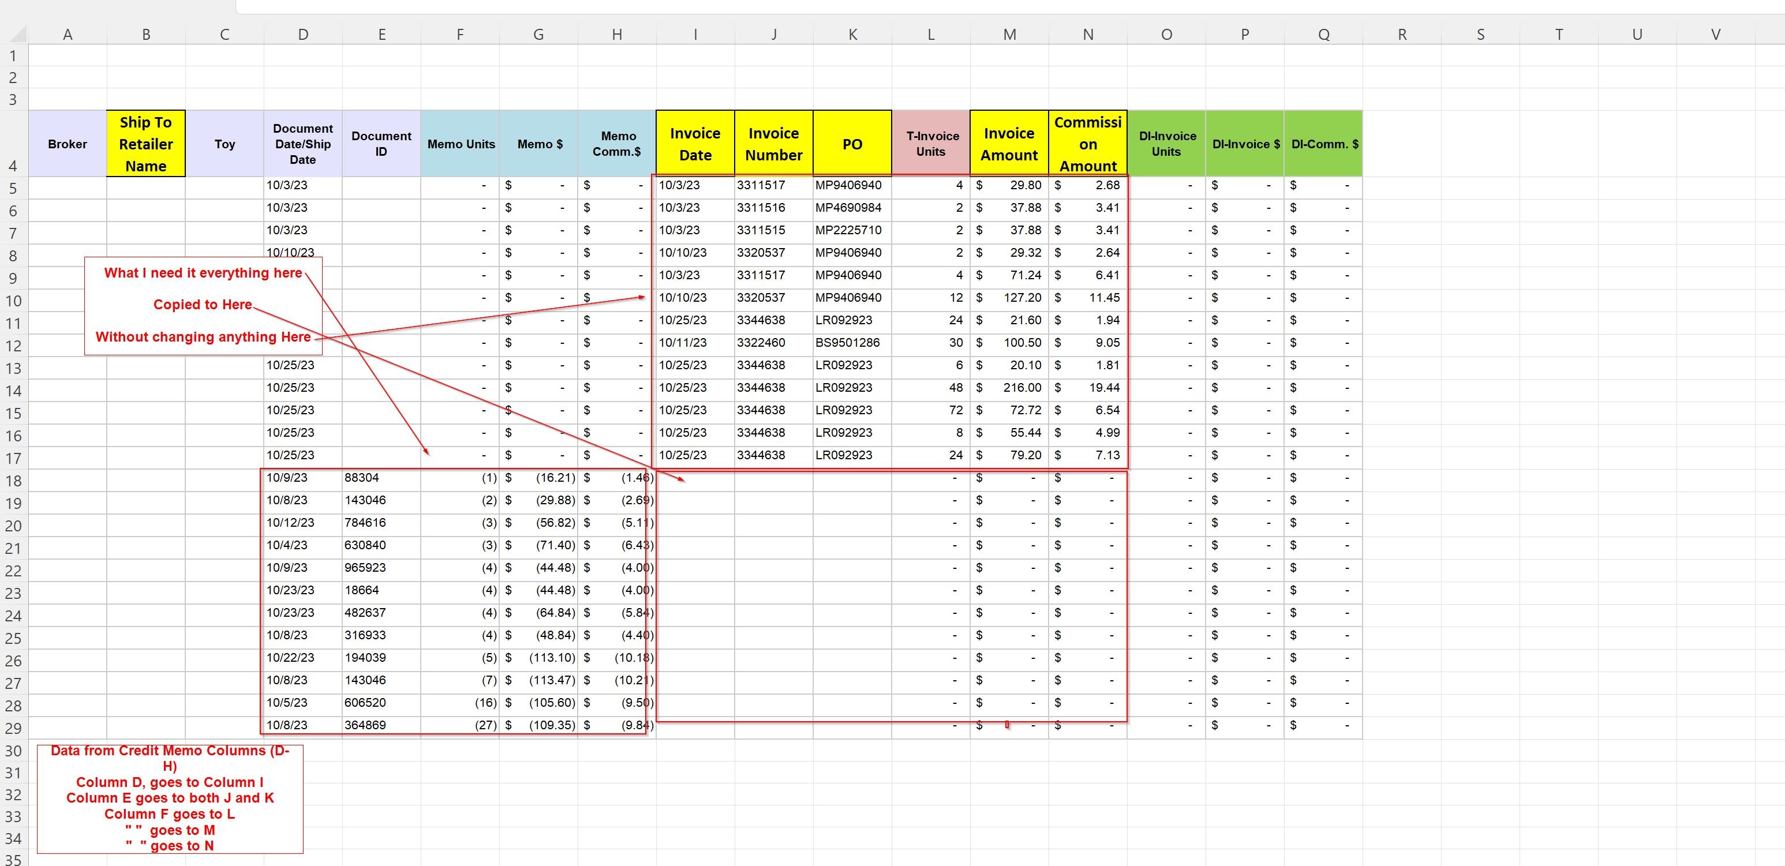
Task: Click the Commission Amount header cell
Action: (1087, 144)
